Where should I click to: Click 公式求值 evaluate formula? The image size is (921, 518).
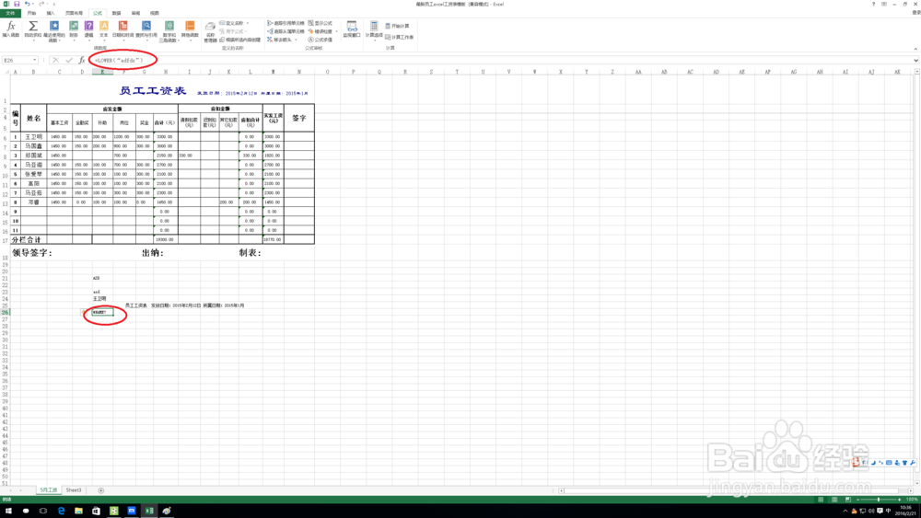321,40
